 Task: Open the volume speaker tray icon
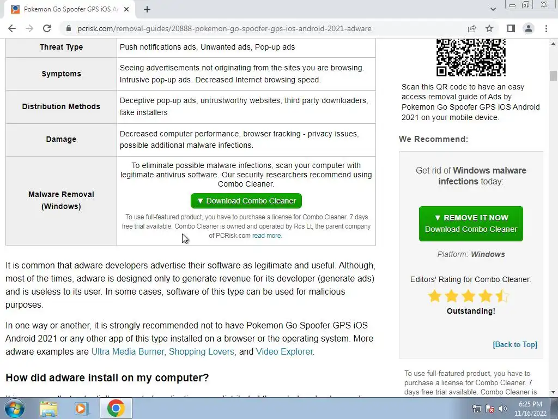pos(502,409)
